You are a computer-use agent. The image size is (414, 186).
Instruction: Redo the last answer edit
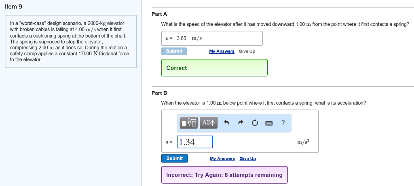point(241,123)
